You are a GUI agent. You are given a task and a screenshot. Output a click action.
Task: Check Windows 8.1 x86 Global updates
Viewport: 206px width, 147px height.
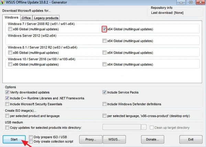[10, 52]
